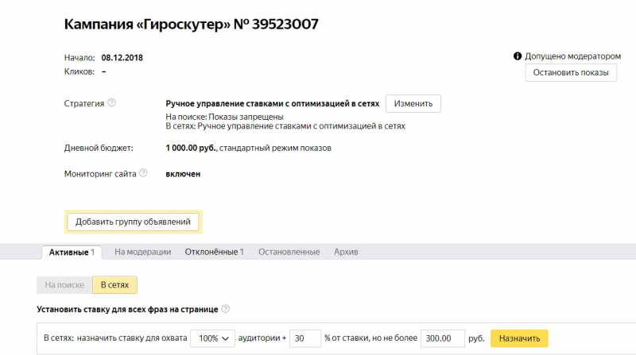Select the Остановленные tab
Image resolution: width=636 pixels, height=355 pixels.
(289, 252)
